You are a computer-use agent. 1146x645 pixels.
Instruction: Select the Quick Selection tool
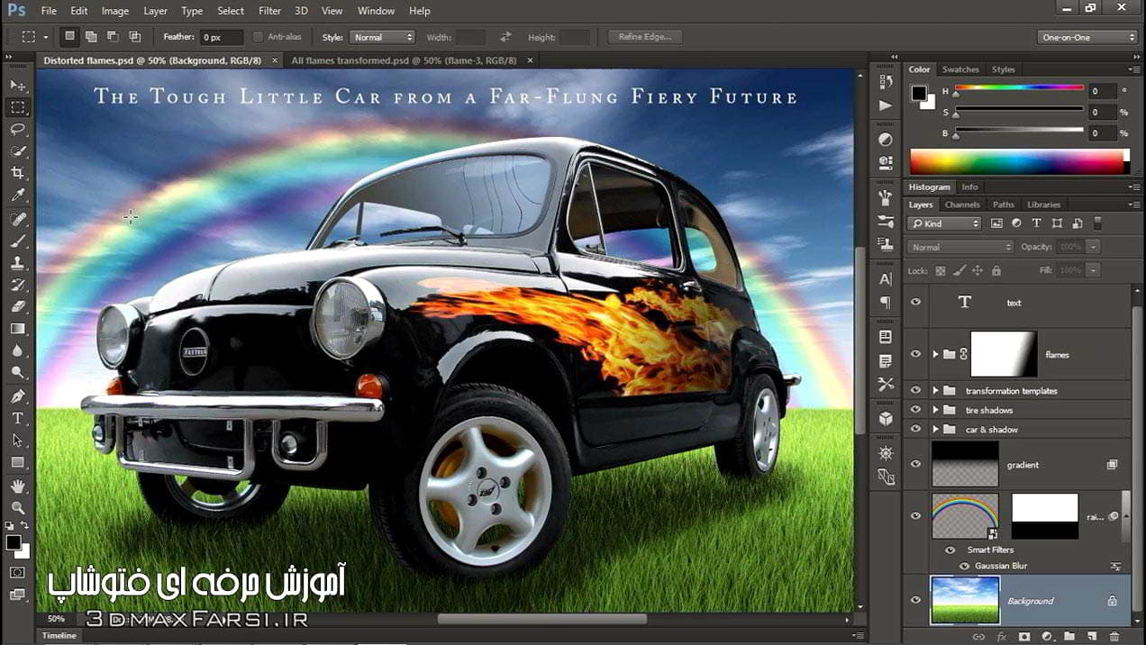[x=17, y=151]
